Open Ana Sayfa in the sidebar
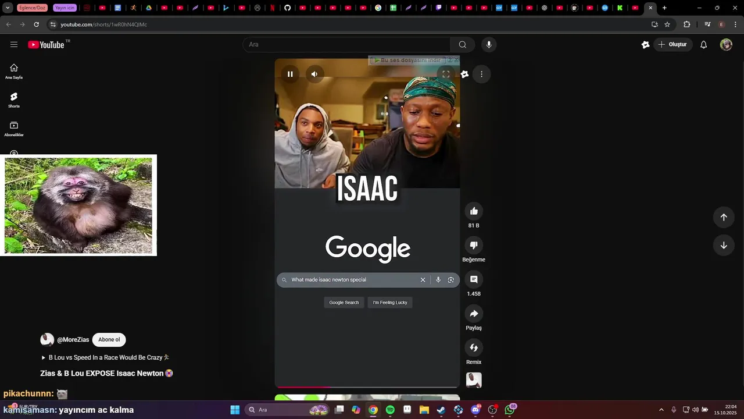 [14, 72]
